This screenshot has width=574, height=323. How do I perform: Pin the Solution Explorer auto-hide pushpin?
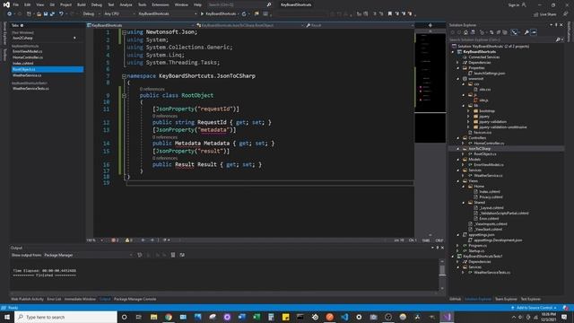coord(556,25)
